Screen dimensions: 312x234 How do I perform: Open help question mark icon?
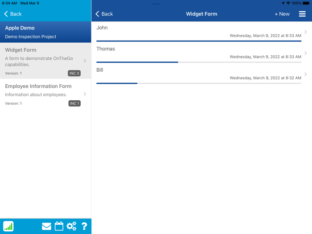(x=84, y=226)
